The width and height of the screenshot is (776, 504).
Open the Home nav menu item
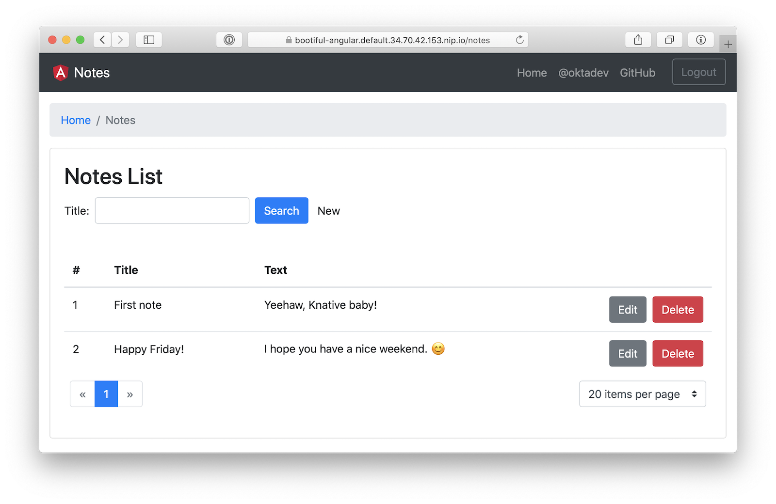coord(532,73)
